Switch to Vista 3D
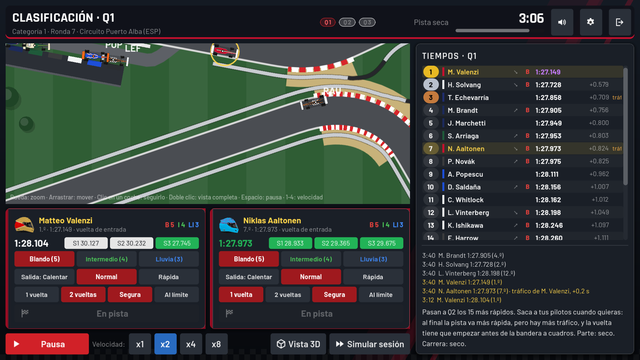The height and width of the screenshot is (360, 640). [x=298, y=344]
